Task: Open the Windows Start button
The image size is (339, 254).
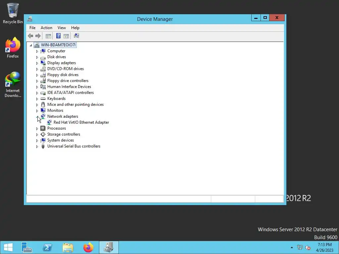Action: [x=8, y=247]
